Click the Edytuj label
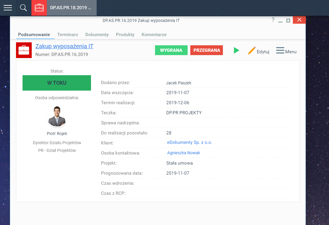The width and height of the screenshot is (329, 225). (x=263, y=52)
